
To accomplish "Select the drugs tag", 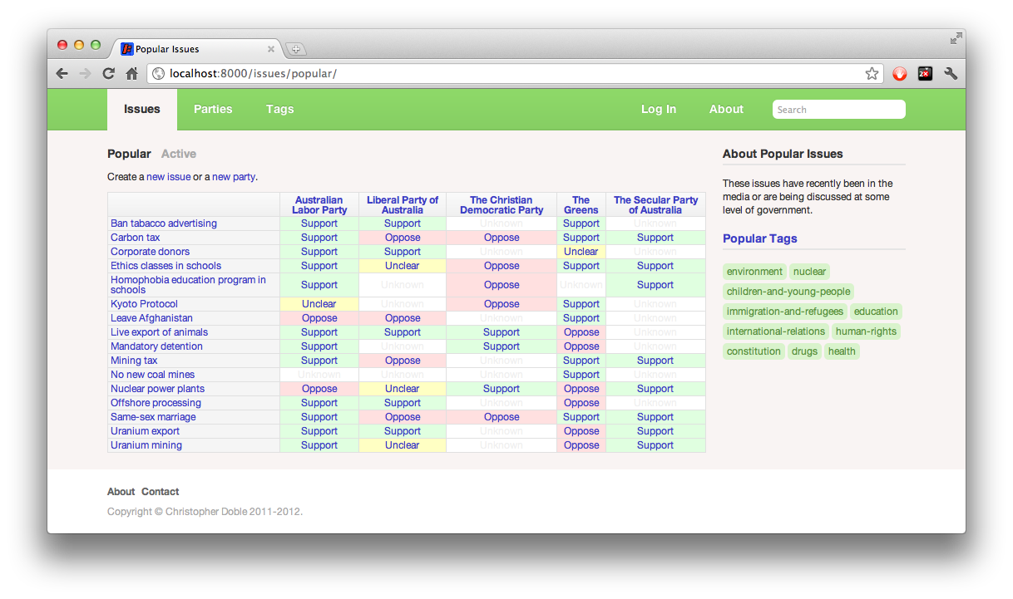I will tap(804, 351).
